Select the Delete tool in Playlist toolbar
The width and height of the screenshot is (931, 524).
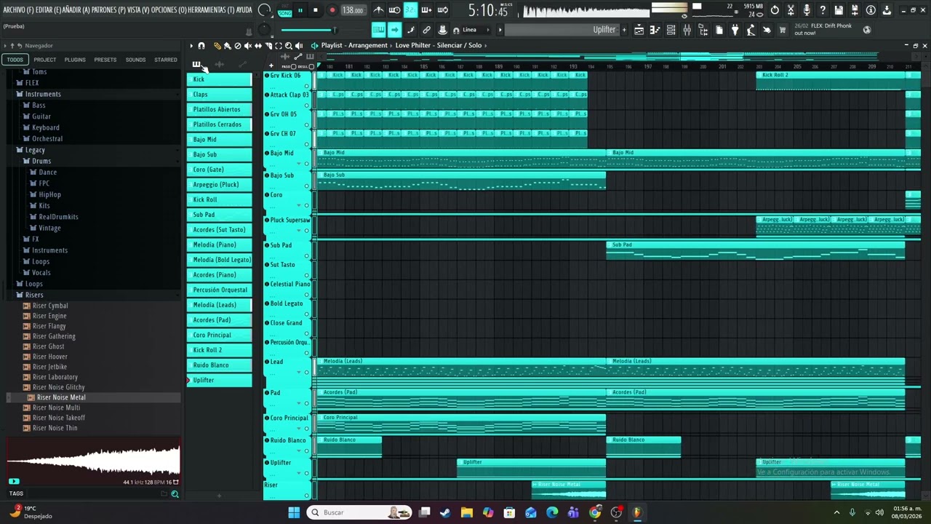click(238, 46)
